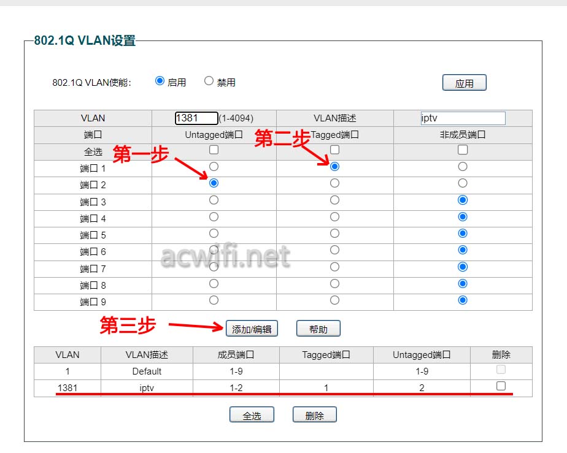This screenshot has width=567, height=453.
Task: Click the 802.1Q VLAN设置 heading
Action: tap(85, 40)
